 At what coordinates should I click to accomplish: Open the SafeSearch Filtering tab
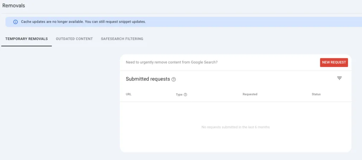point(122,39)
